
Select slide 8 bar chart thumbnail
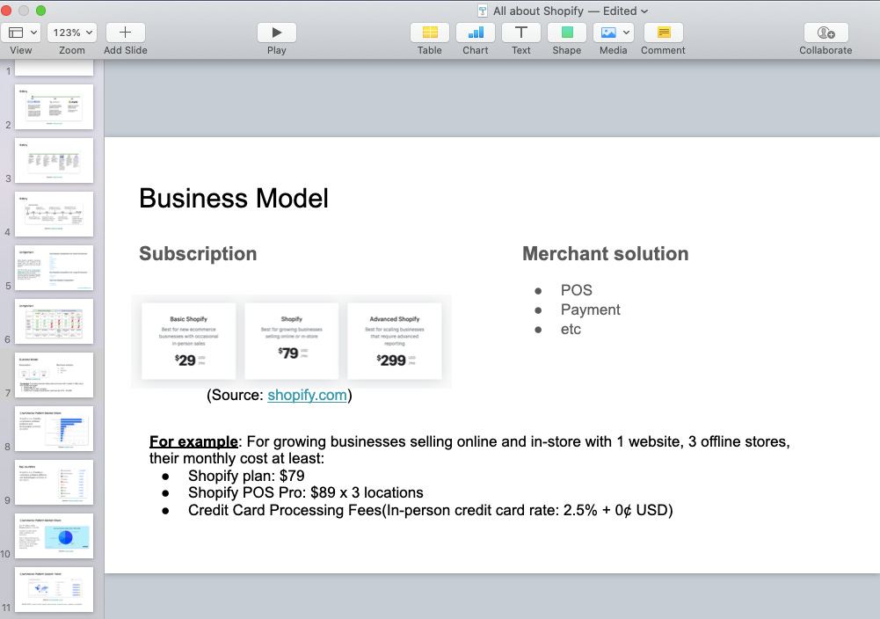pos(54,429)
